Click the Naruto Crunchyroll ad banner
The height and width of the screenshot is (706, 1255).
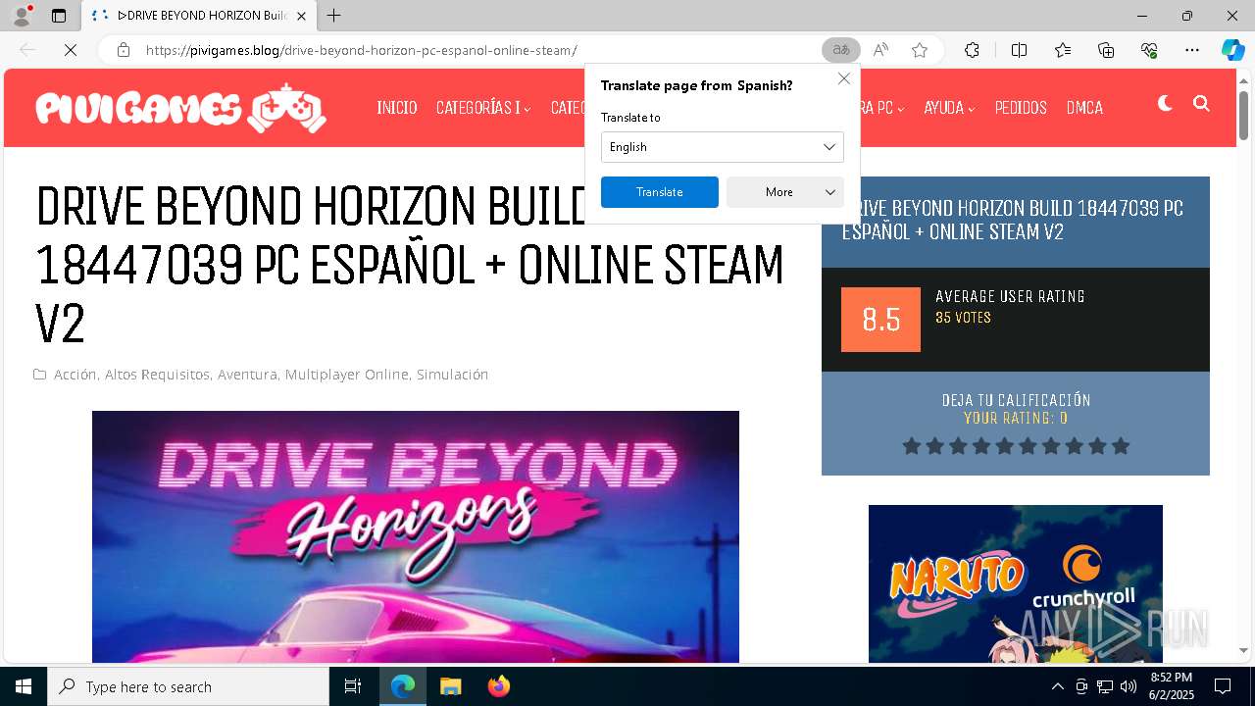(x=1016, y=583)
